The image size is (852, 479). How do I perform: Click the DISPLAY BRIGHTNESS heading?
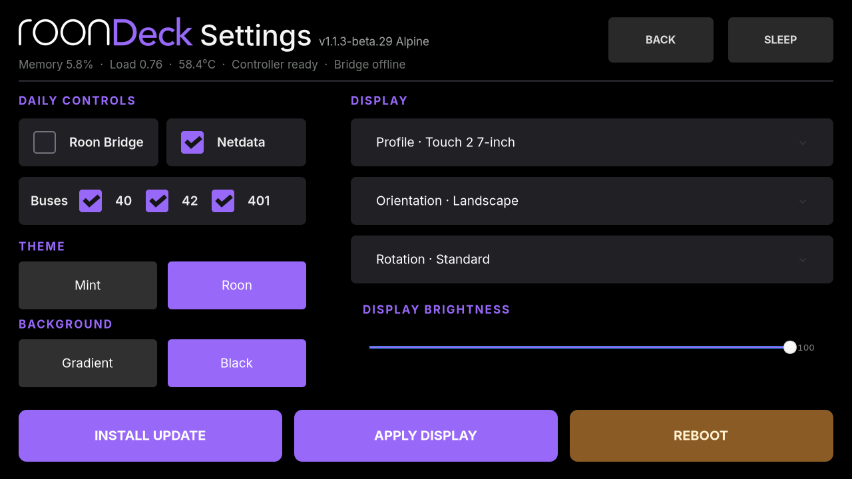click(x=437, y=310)
